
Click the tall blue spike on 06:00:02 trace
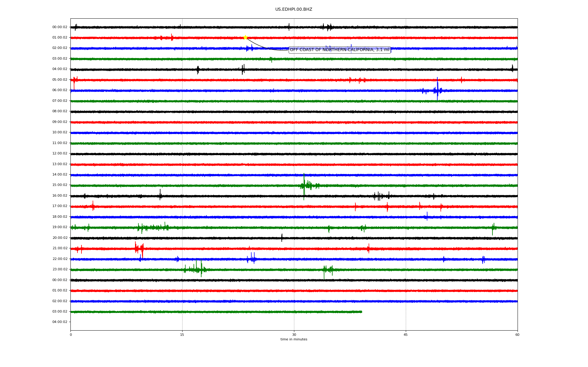click(x=437, y=89)
